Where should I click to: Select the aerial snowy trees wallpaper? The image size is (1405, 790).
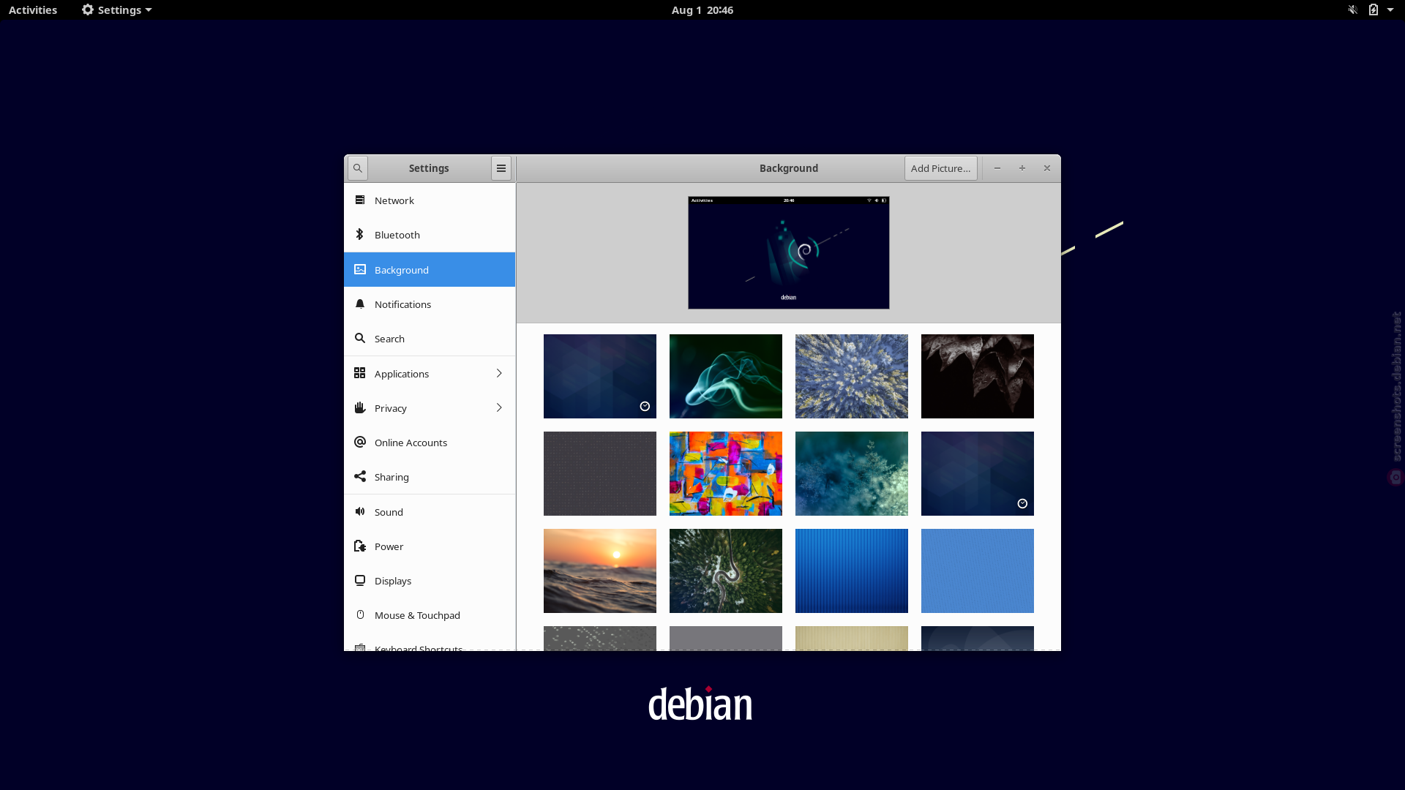pyautogui.click(x=852, y=376)
